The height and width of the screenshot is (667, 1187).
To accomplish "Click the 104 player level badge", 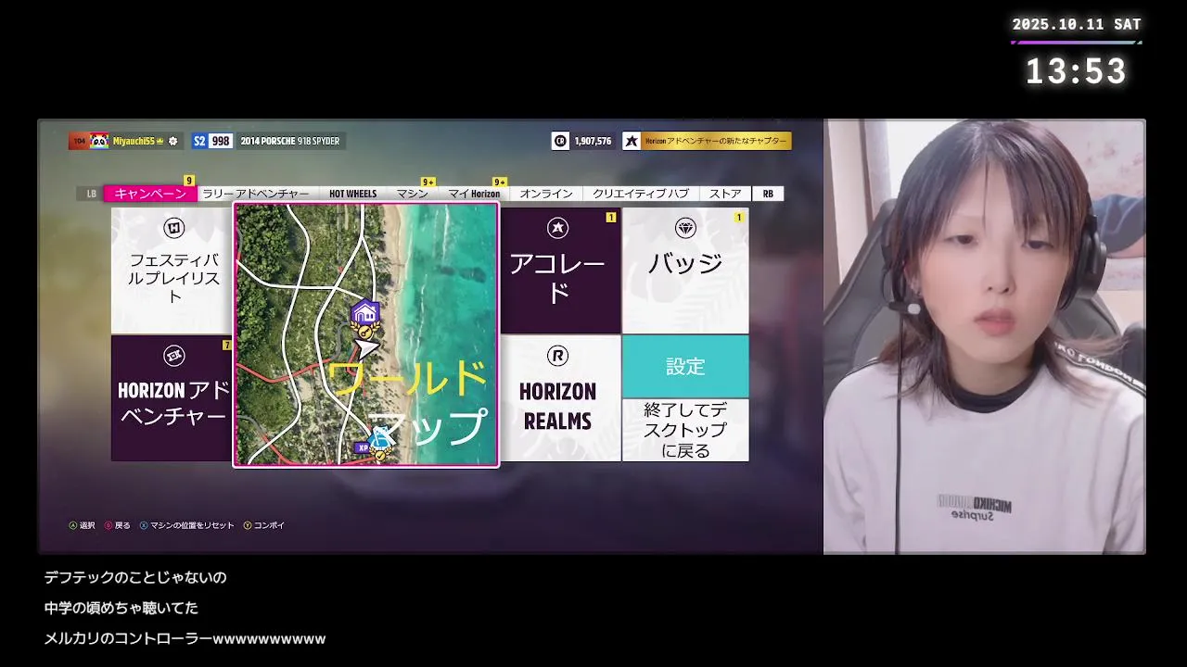I will [x=79, y=141].
